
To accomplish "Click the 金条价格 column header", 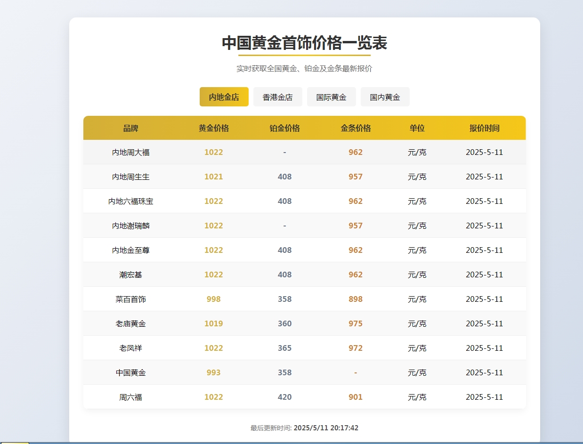I will [356, 128].
